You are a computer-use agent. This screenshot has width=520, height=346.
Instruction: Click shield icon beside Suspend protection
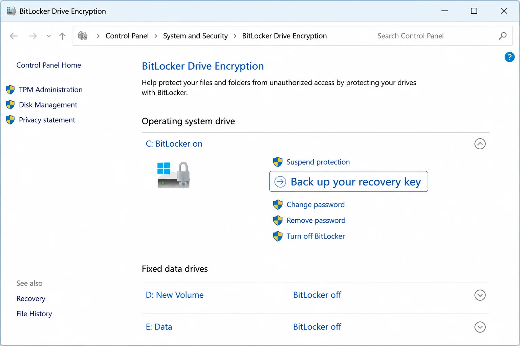(x=278, y=162)
